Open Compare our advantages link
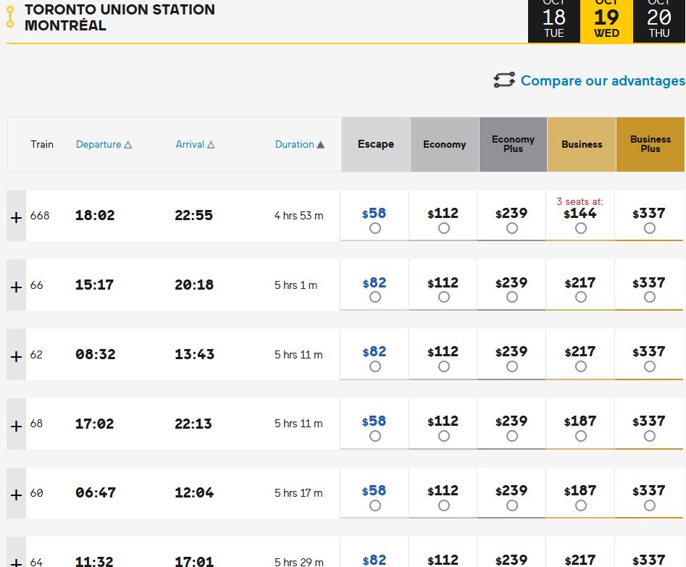The width and height of the screenshot is (686, 567). (x=602, y=80)
